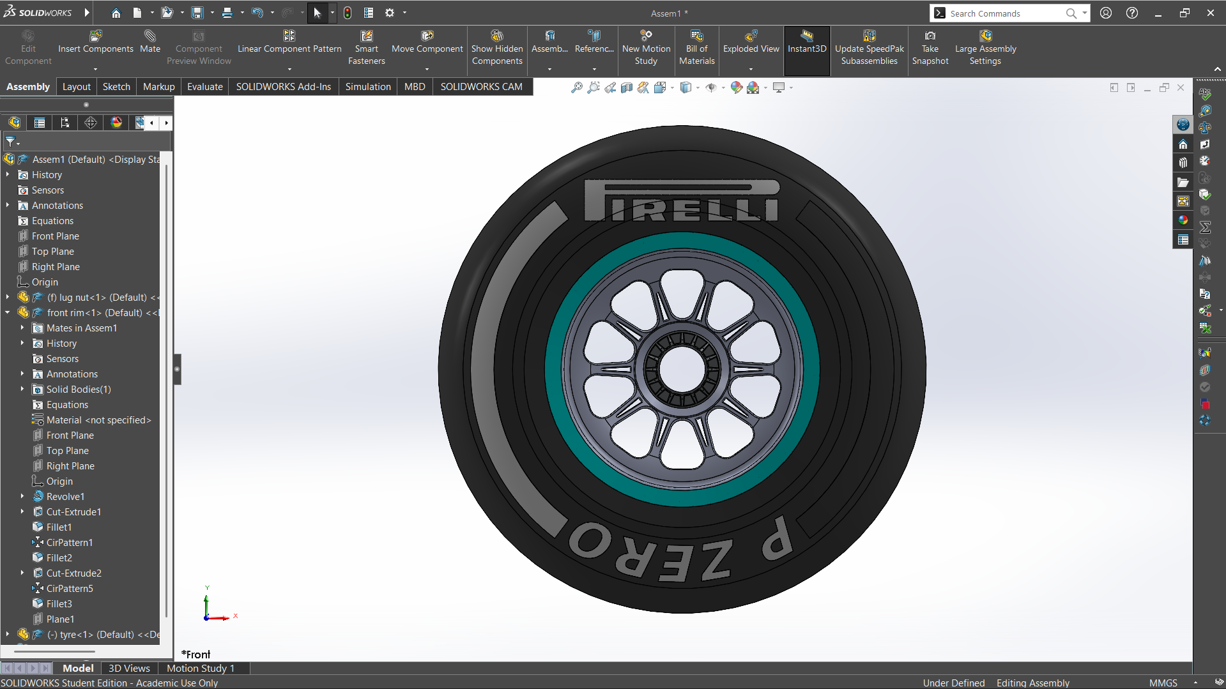The width and height of the screenshot is (1226, 689).
Task: Collapse the front rim<1> component
Action: [x=8, y=312]
